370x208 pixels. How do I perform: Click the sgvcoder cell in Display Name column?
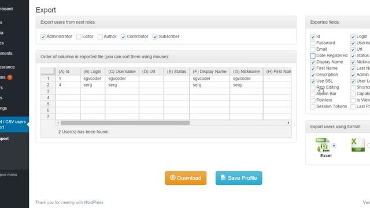209,79
